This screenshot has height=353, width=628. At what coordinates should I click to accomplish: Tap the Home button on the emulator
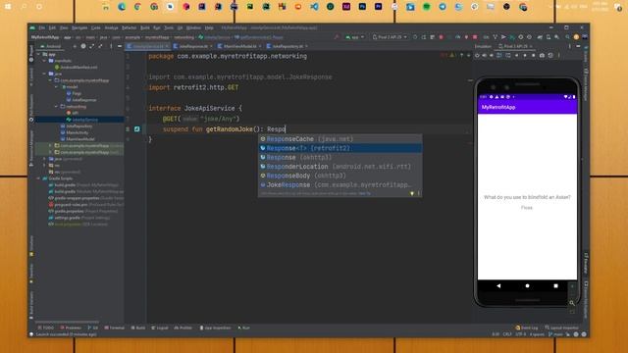(x=527, y=285)
